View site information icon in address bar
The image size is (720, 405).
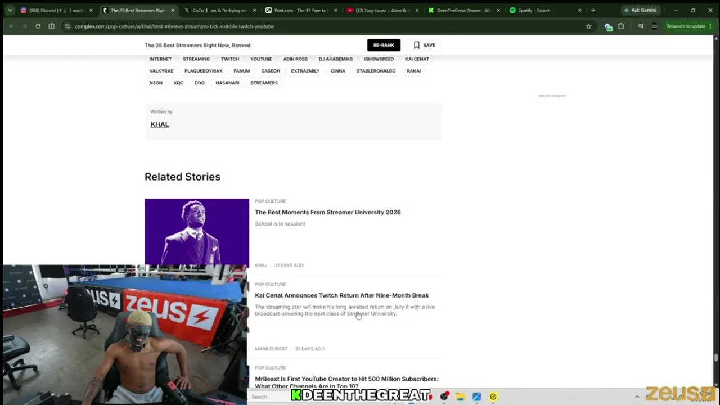(67, 26)
